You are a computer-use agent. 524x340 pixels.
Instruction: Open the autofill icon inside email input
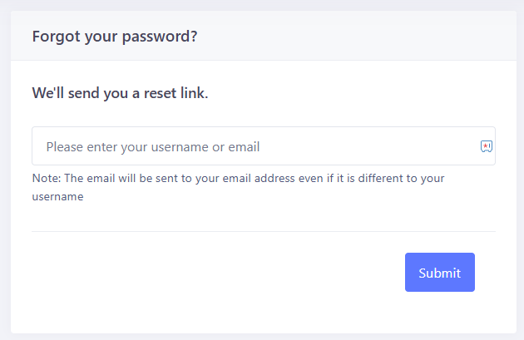(x=487, y=146)
